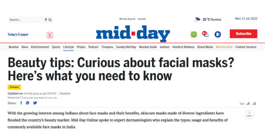Click the mid-day logo

click(x=133, y=34)
